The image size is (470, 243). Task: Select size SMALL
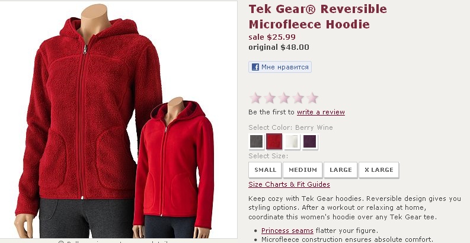click(265, 170)
